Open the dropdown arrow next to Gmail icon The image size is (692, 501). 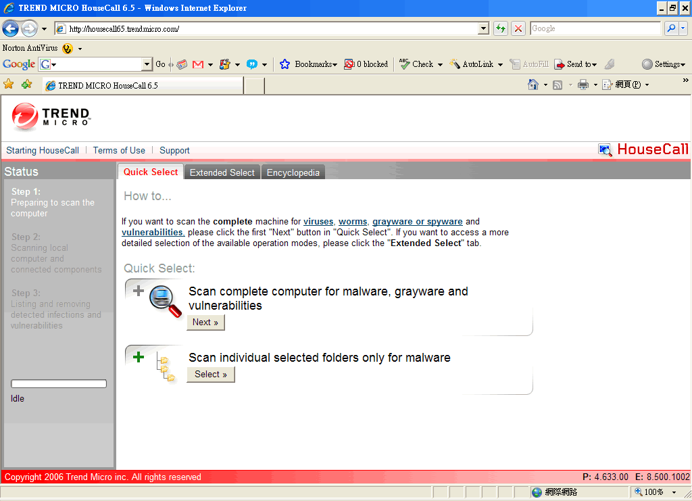[211, 65]
